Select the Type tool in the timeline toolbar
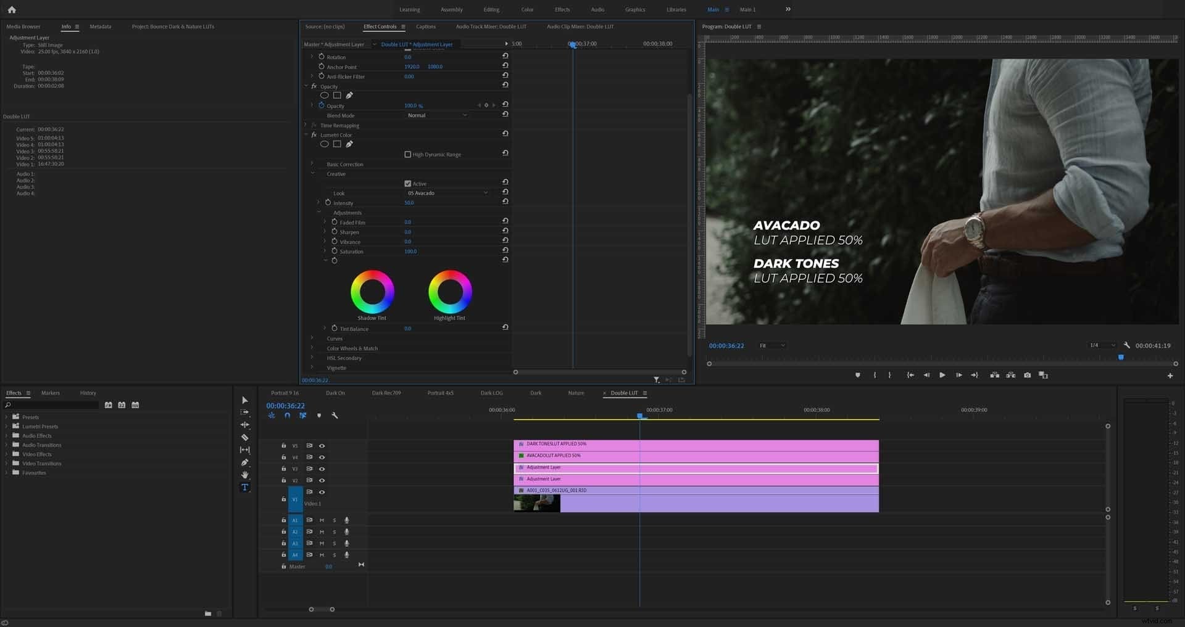 pos(244,487)
